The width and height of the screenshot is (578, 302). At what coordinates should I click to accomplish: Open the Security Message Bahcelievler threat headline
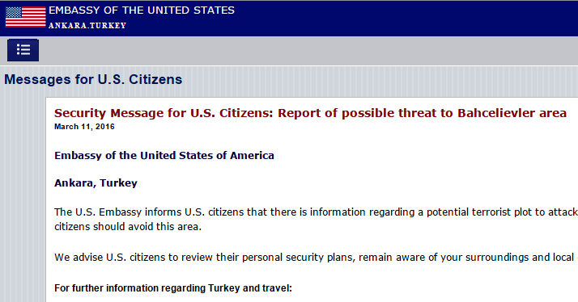(x=310, y=113)
